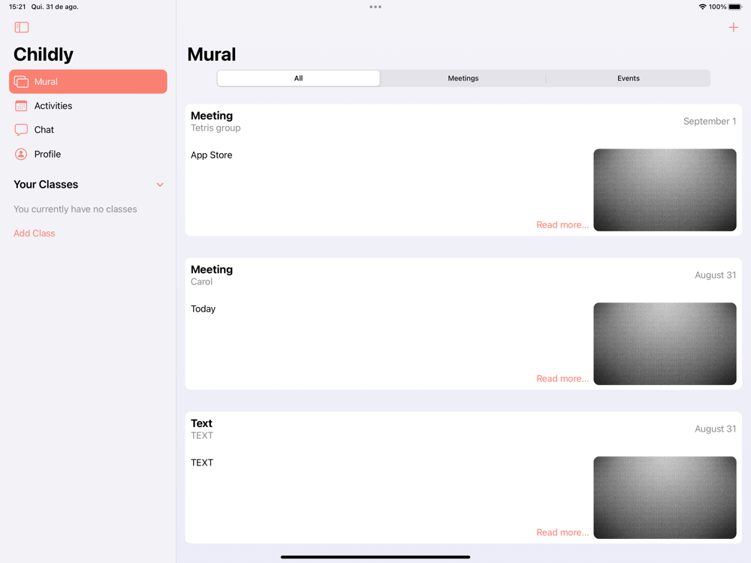Read more on Tetris group meeting

(562, 225)
